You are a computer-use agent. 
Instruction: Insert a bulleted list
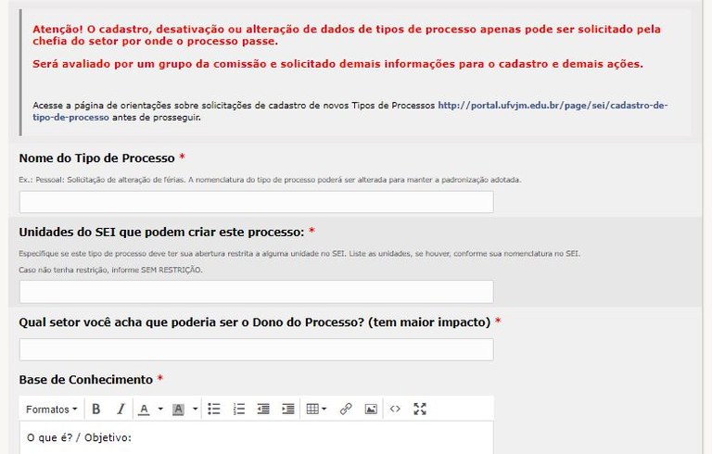[214, 409]
